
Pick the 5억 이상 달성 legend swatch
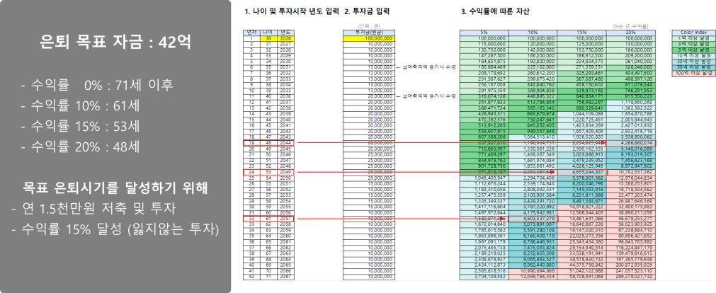(x=691, y=49)
